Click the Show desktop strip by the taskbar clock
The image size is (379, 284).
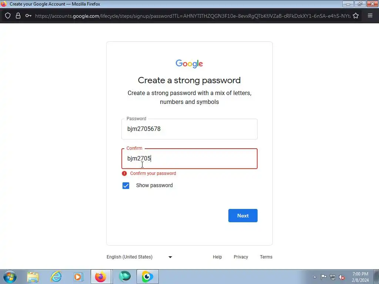376,277
